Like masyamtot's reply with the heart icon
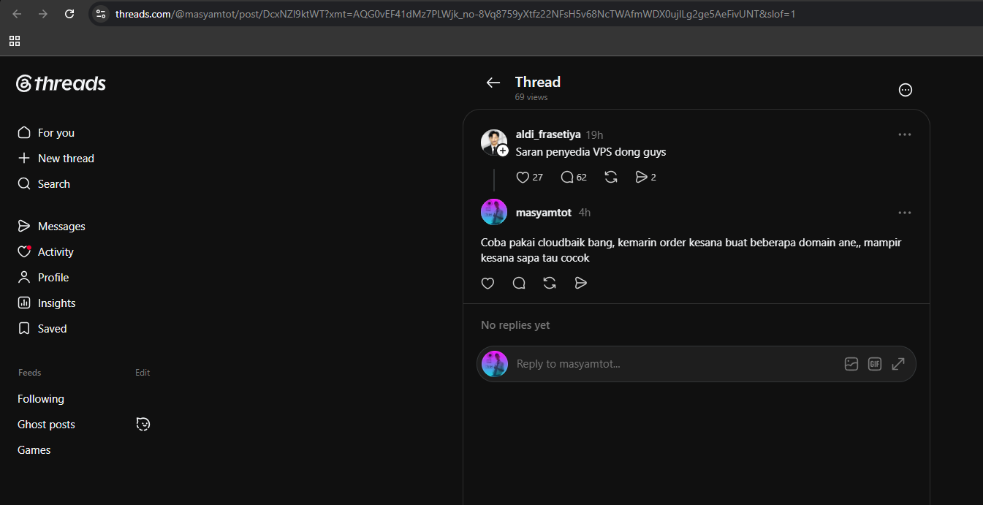The width and height of the screenshot is (983, 505). [487, 283]
